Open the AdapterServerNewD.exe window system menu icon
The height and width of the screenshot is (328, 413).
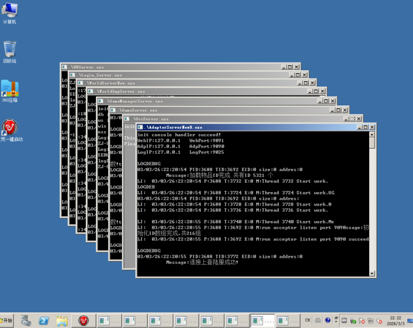(x=140, y=127)
